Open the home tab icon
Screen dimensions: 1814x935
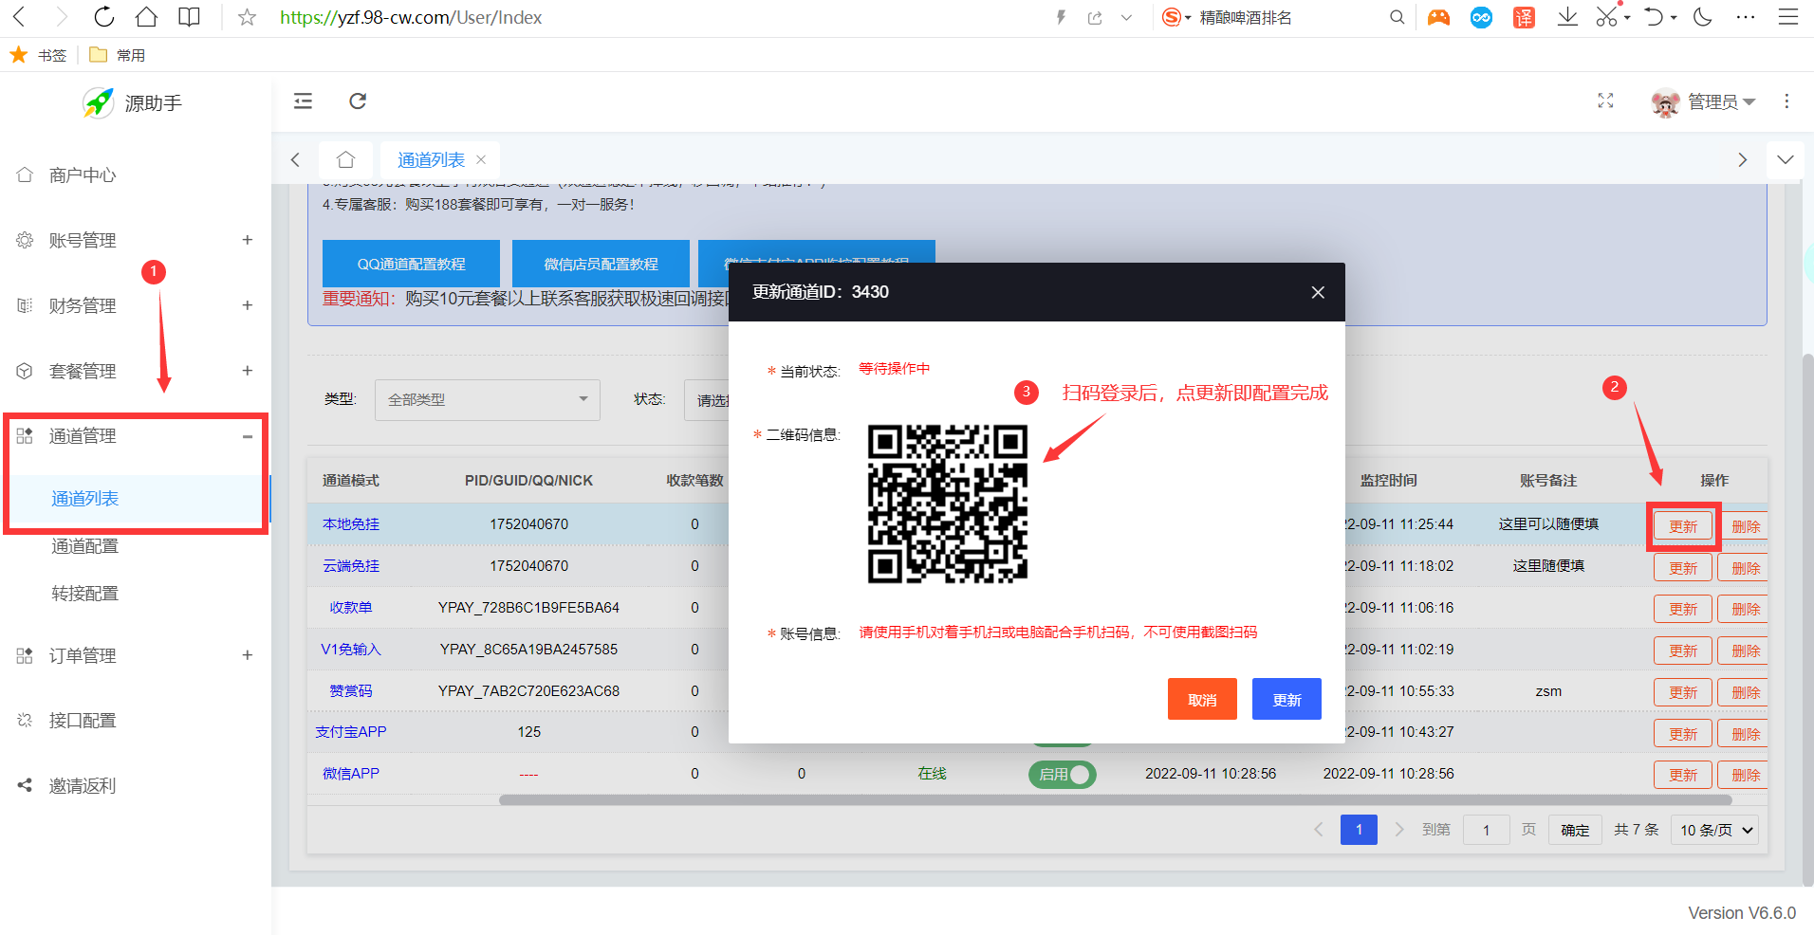tap(345, 159)
